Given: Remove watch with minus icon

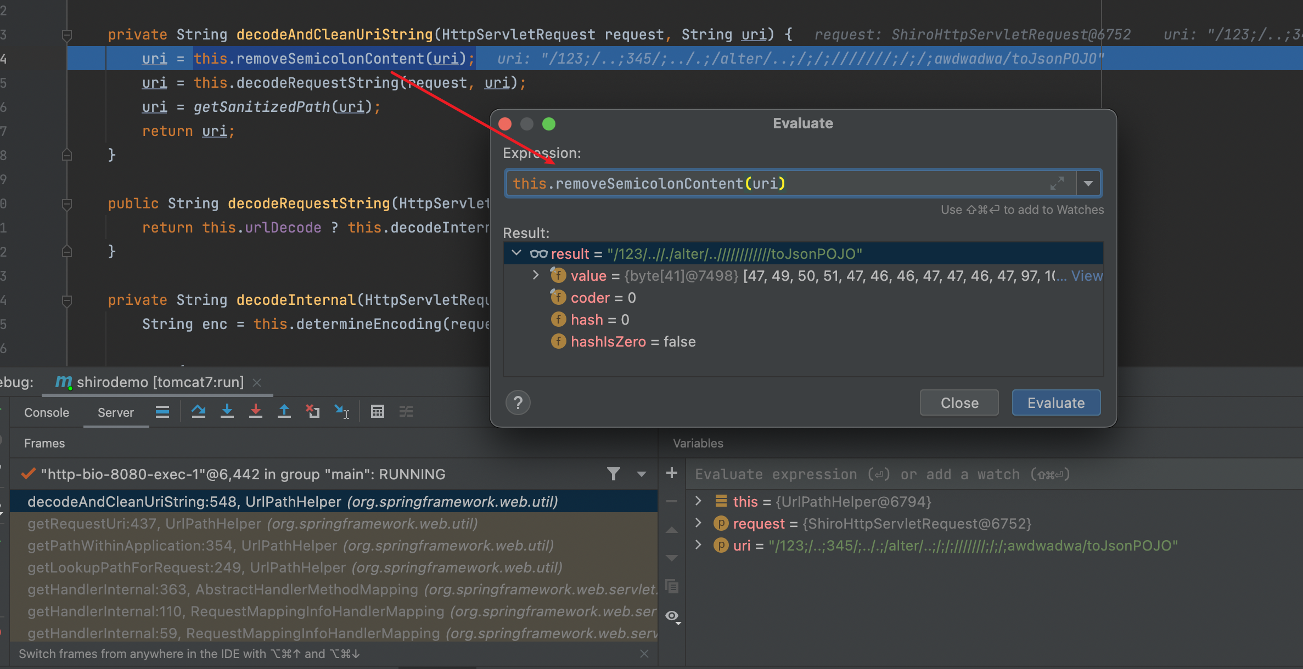Looking at the screenshot, I should click(672, 501).
